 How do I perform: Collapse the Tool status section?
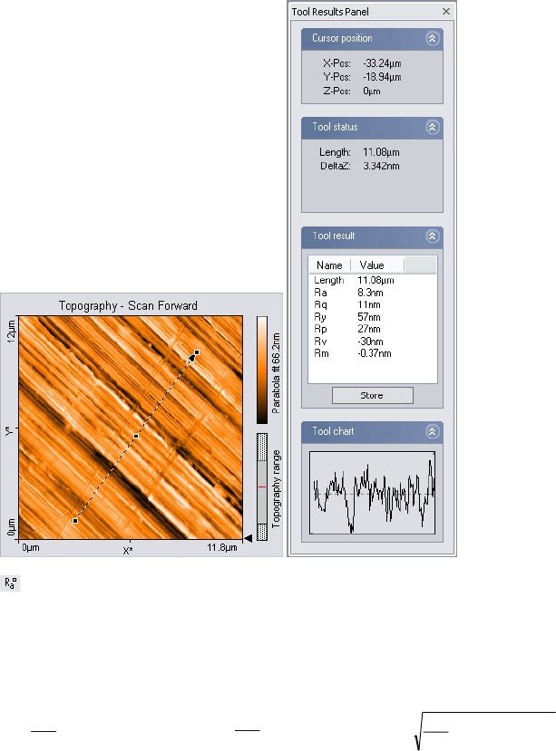[x=433, y=128]
